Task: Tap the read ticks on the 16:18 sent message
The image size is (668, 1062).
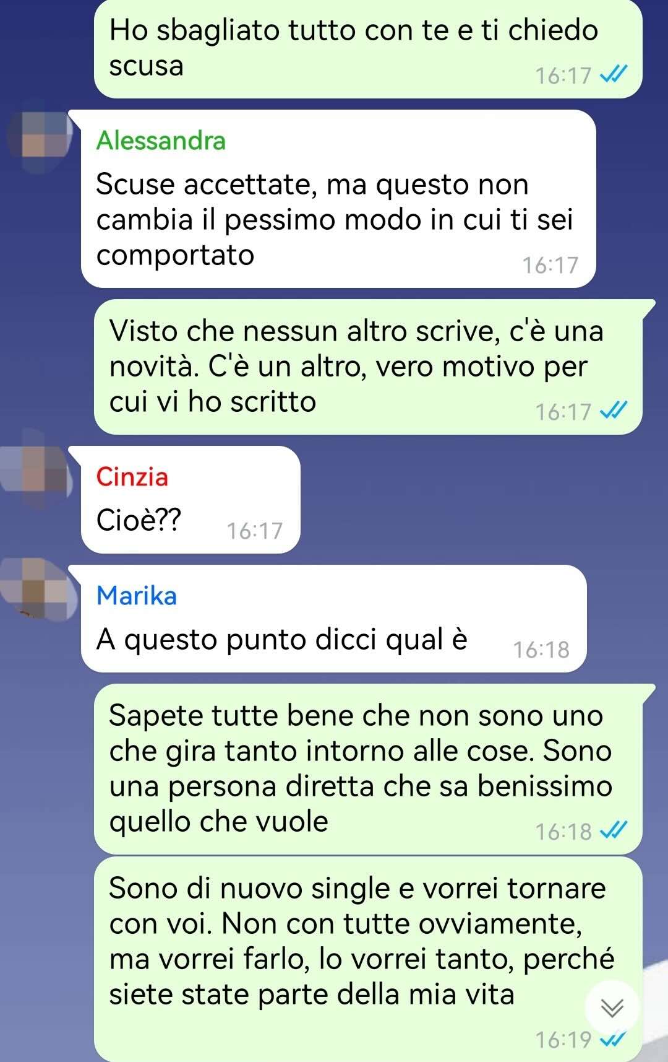Action: coord(614,830)
